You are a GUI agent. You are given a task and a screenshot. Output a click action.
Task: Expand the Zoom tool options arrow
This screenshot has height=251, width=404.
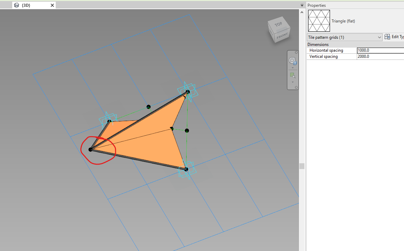pos(293,82)
